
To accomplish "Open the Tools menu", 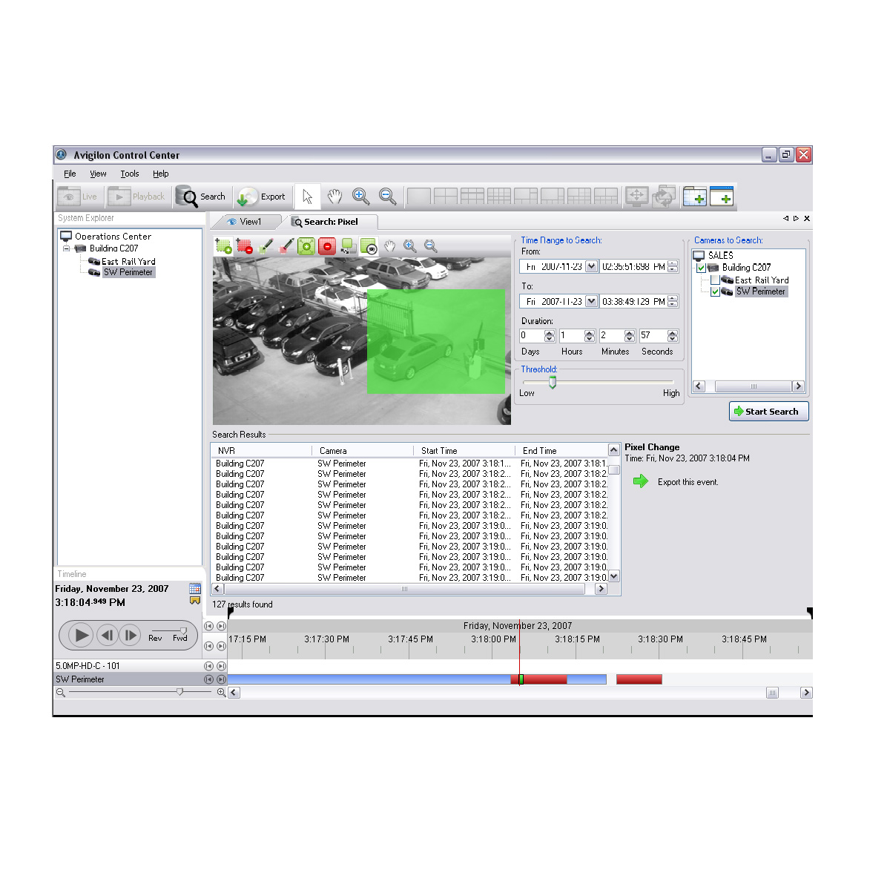I will 130,174.
